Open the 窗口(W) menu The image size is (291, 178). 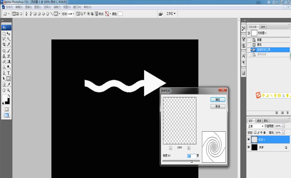(77, 7)
